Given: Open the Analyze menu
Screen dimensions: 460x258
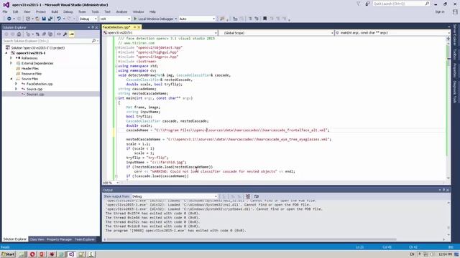Looking at the screenshot, I should [121, 11].
